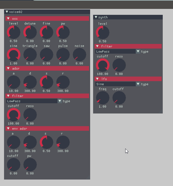
Task: Click the osc detune knob
Action: tap(30, 32)
